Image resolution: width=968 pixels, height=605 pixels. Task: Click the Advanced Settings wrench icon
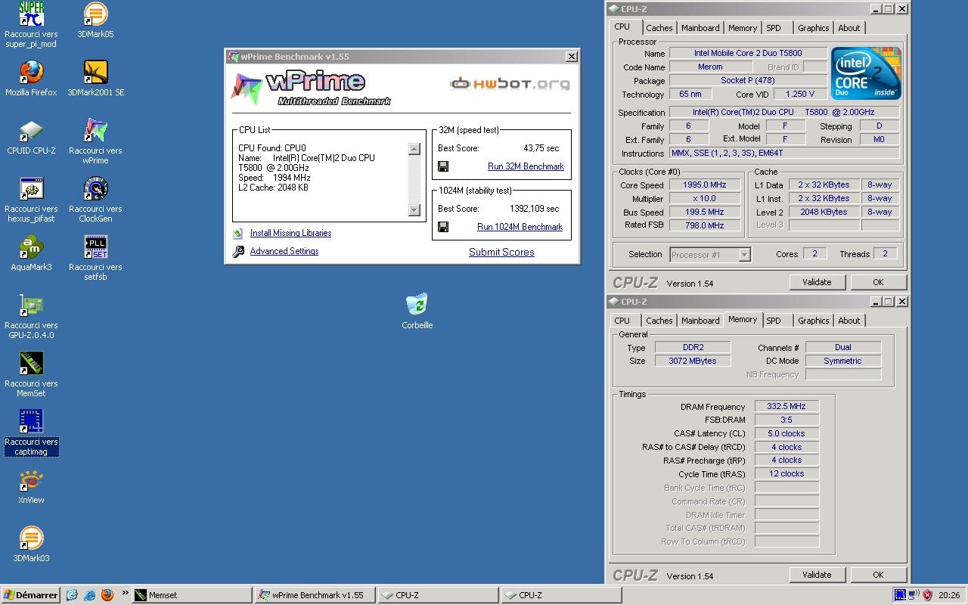pos(238,252)
